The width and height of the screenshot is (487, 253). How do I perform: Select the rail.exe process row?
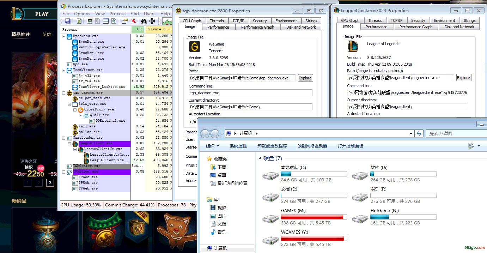(116, 126)
